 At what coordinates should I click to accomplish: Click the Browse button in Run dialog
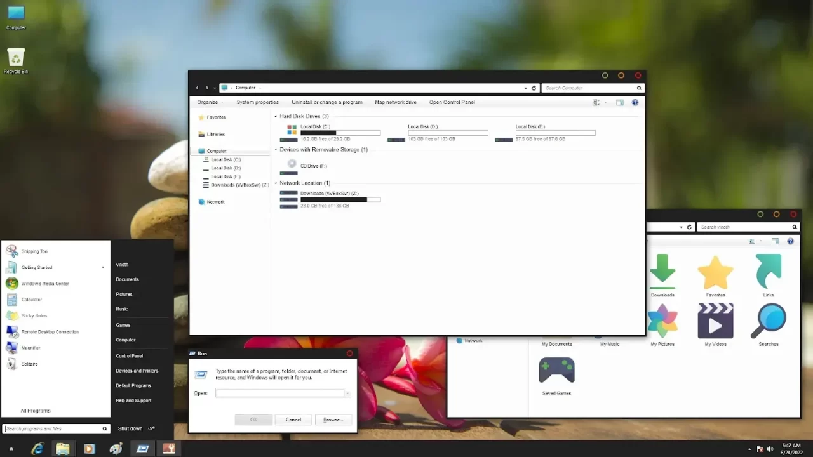click(333, 420)
